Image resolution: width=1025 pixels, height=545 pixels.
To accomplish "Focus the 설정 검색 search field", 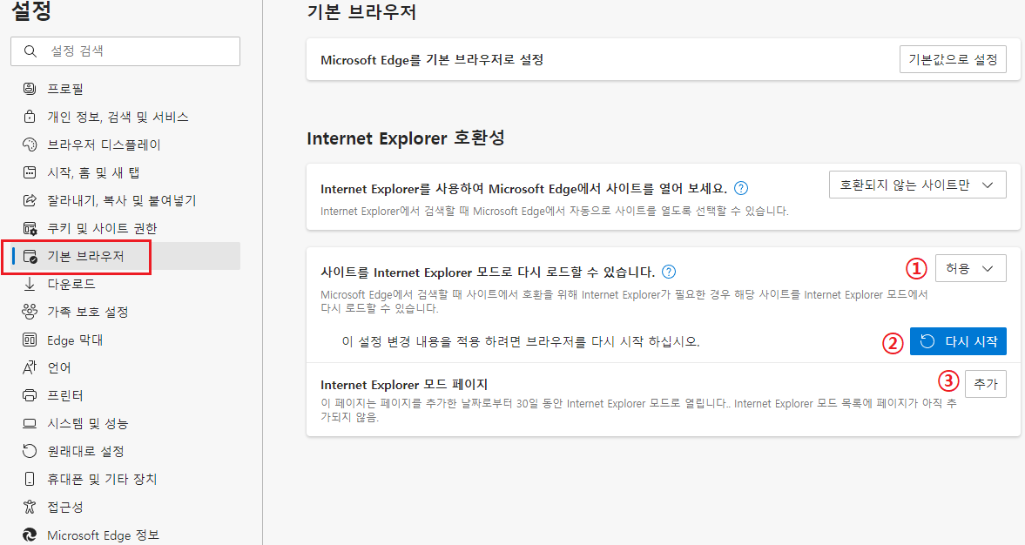I will tap(125, 51).
